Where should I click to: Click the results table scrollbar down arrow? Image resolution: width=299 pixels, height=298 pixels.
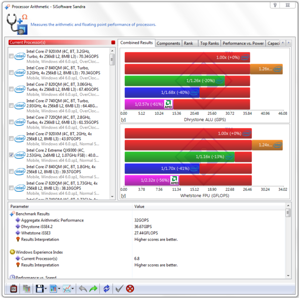(x=288, y=276)
